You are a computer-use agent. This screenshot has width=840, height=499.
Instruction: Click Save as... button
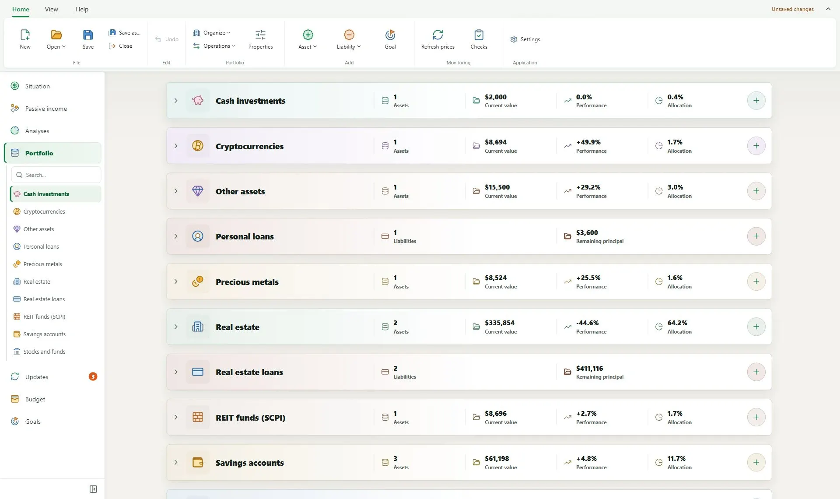125,33
